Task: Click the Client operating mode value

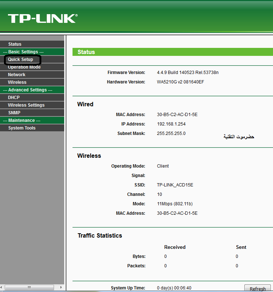Action: (x=163, y=166)
